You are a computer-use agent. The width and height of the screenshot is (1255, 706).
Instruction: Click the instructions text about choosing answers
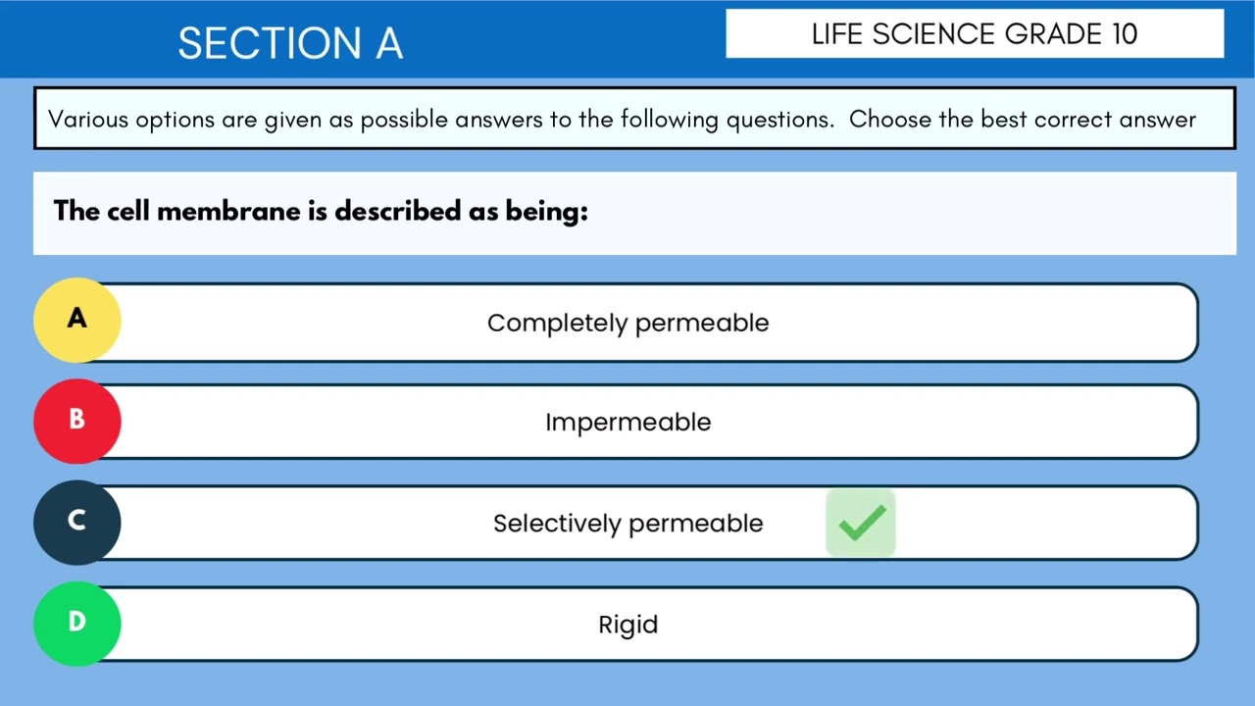pos(623,120)
